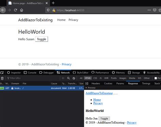
Task: Toggle the JS request filter
Action: (101, 78)
